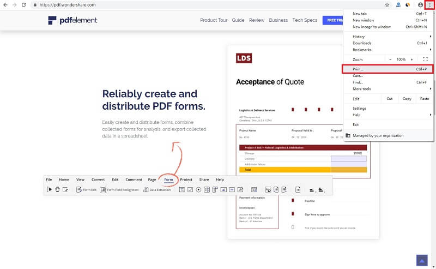Open the Tech Specs nav link
This screenshot has width=436, height=269.
[x=305, y=20]
